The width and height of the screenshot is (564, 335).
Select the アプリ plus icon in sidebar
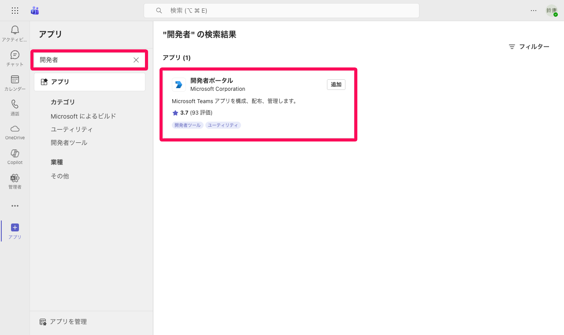point(15,227)
